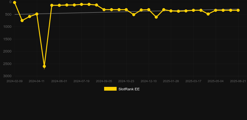Image resolution: width=247 pixels, height=120 pixels.
Task: Click the 500 y-axis label
Action: click(9, 14)
